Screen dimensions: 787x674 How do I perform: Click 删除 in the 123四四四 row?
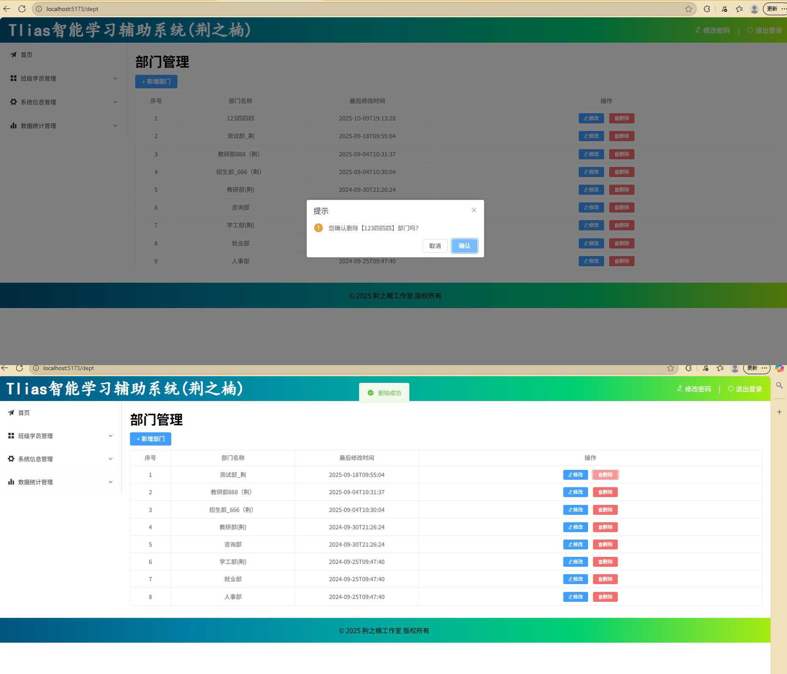(x=621, y=118)
